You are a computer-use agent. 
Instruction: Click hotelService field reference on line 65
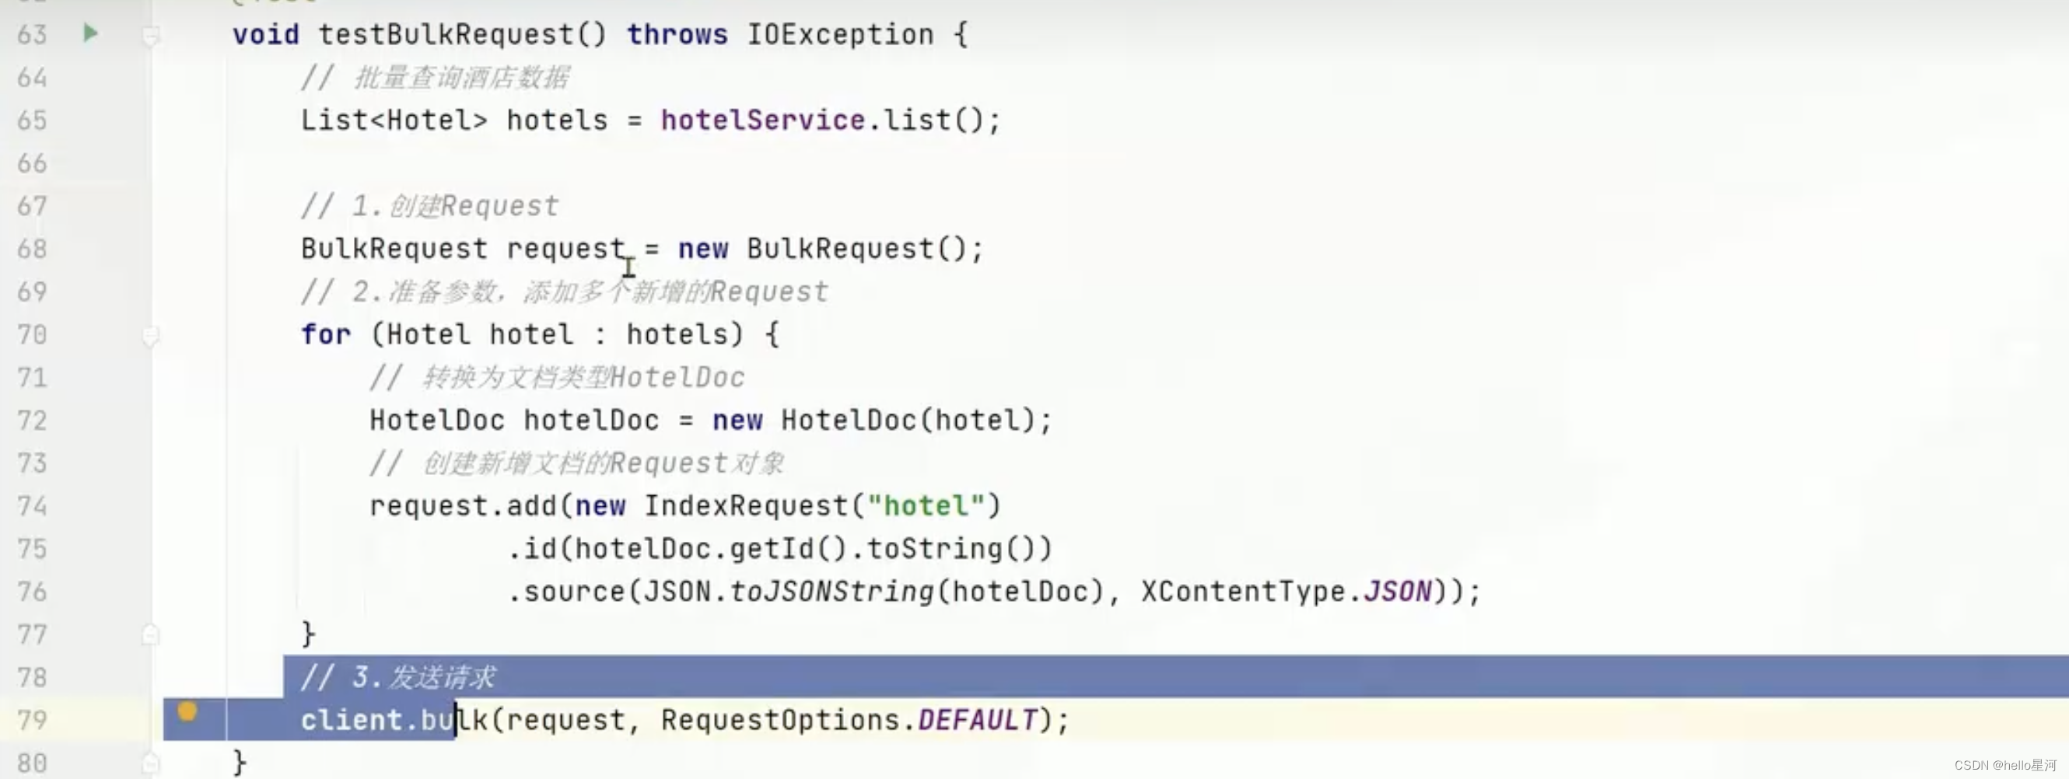(763, 121)
